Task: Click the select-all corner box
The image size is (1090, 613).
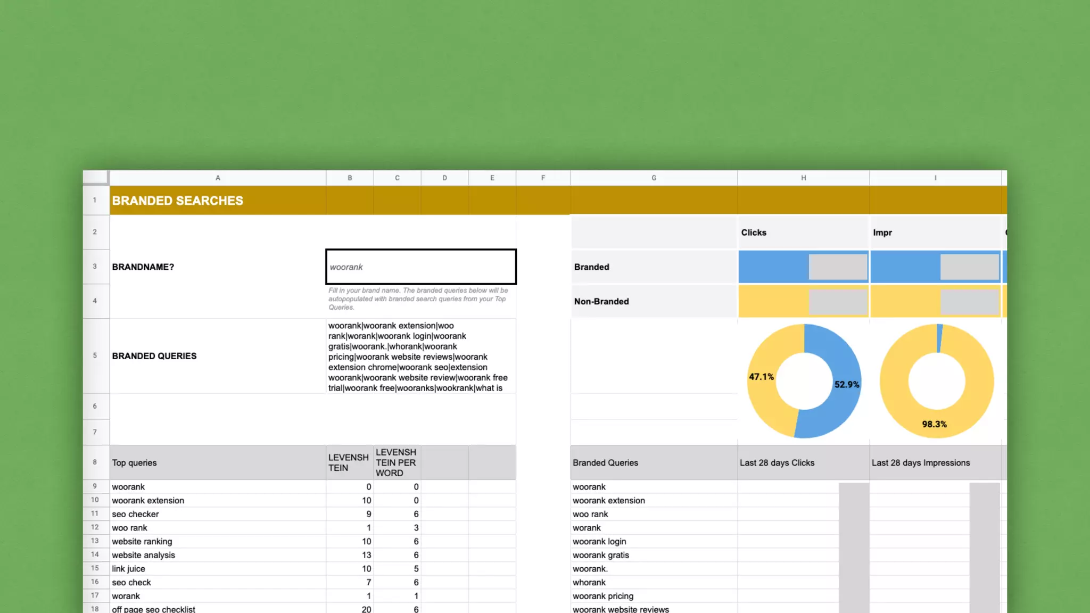Action: pyautogui.click(x=95, y=177)
